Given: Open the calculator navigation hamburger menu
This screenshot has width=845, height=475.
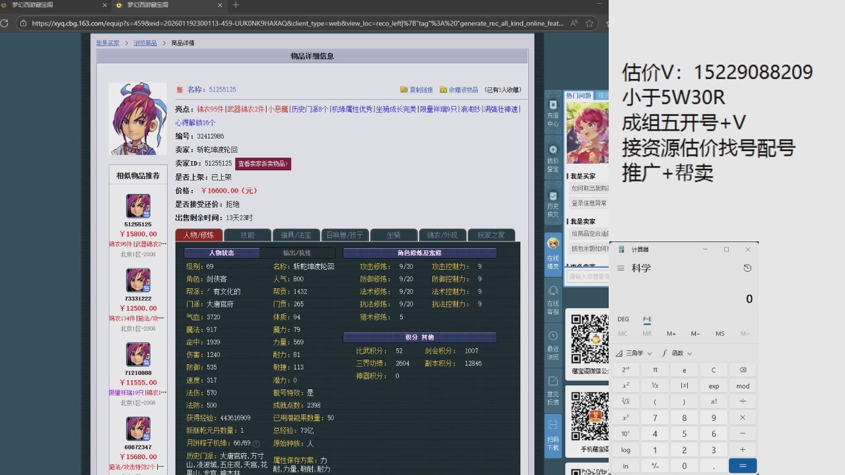Looking at the screenshot, I should click(621, 268).
